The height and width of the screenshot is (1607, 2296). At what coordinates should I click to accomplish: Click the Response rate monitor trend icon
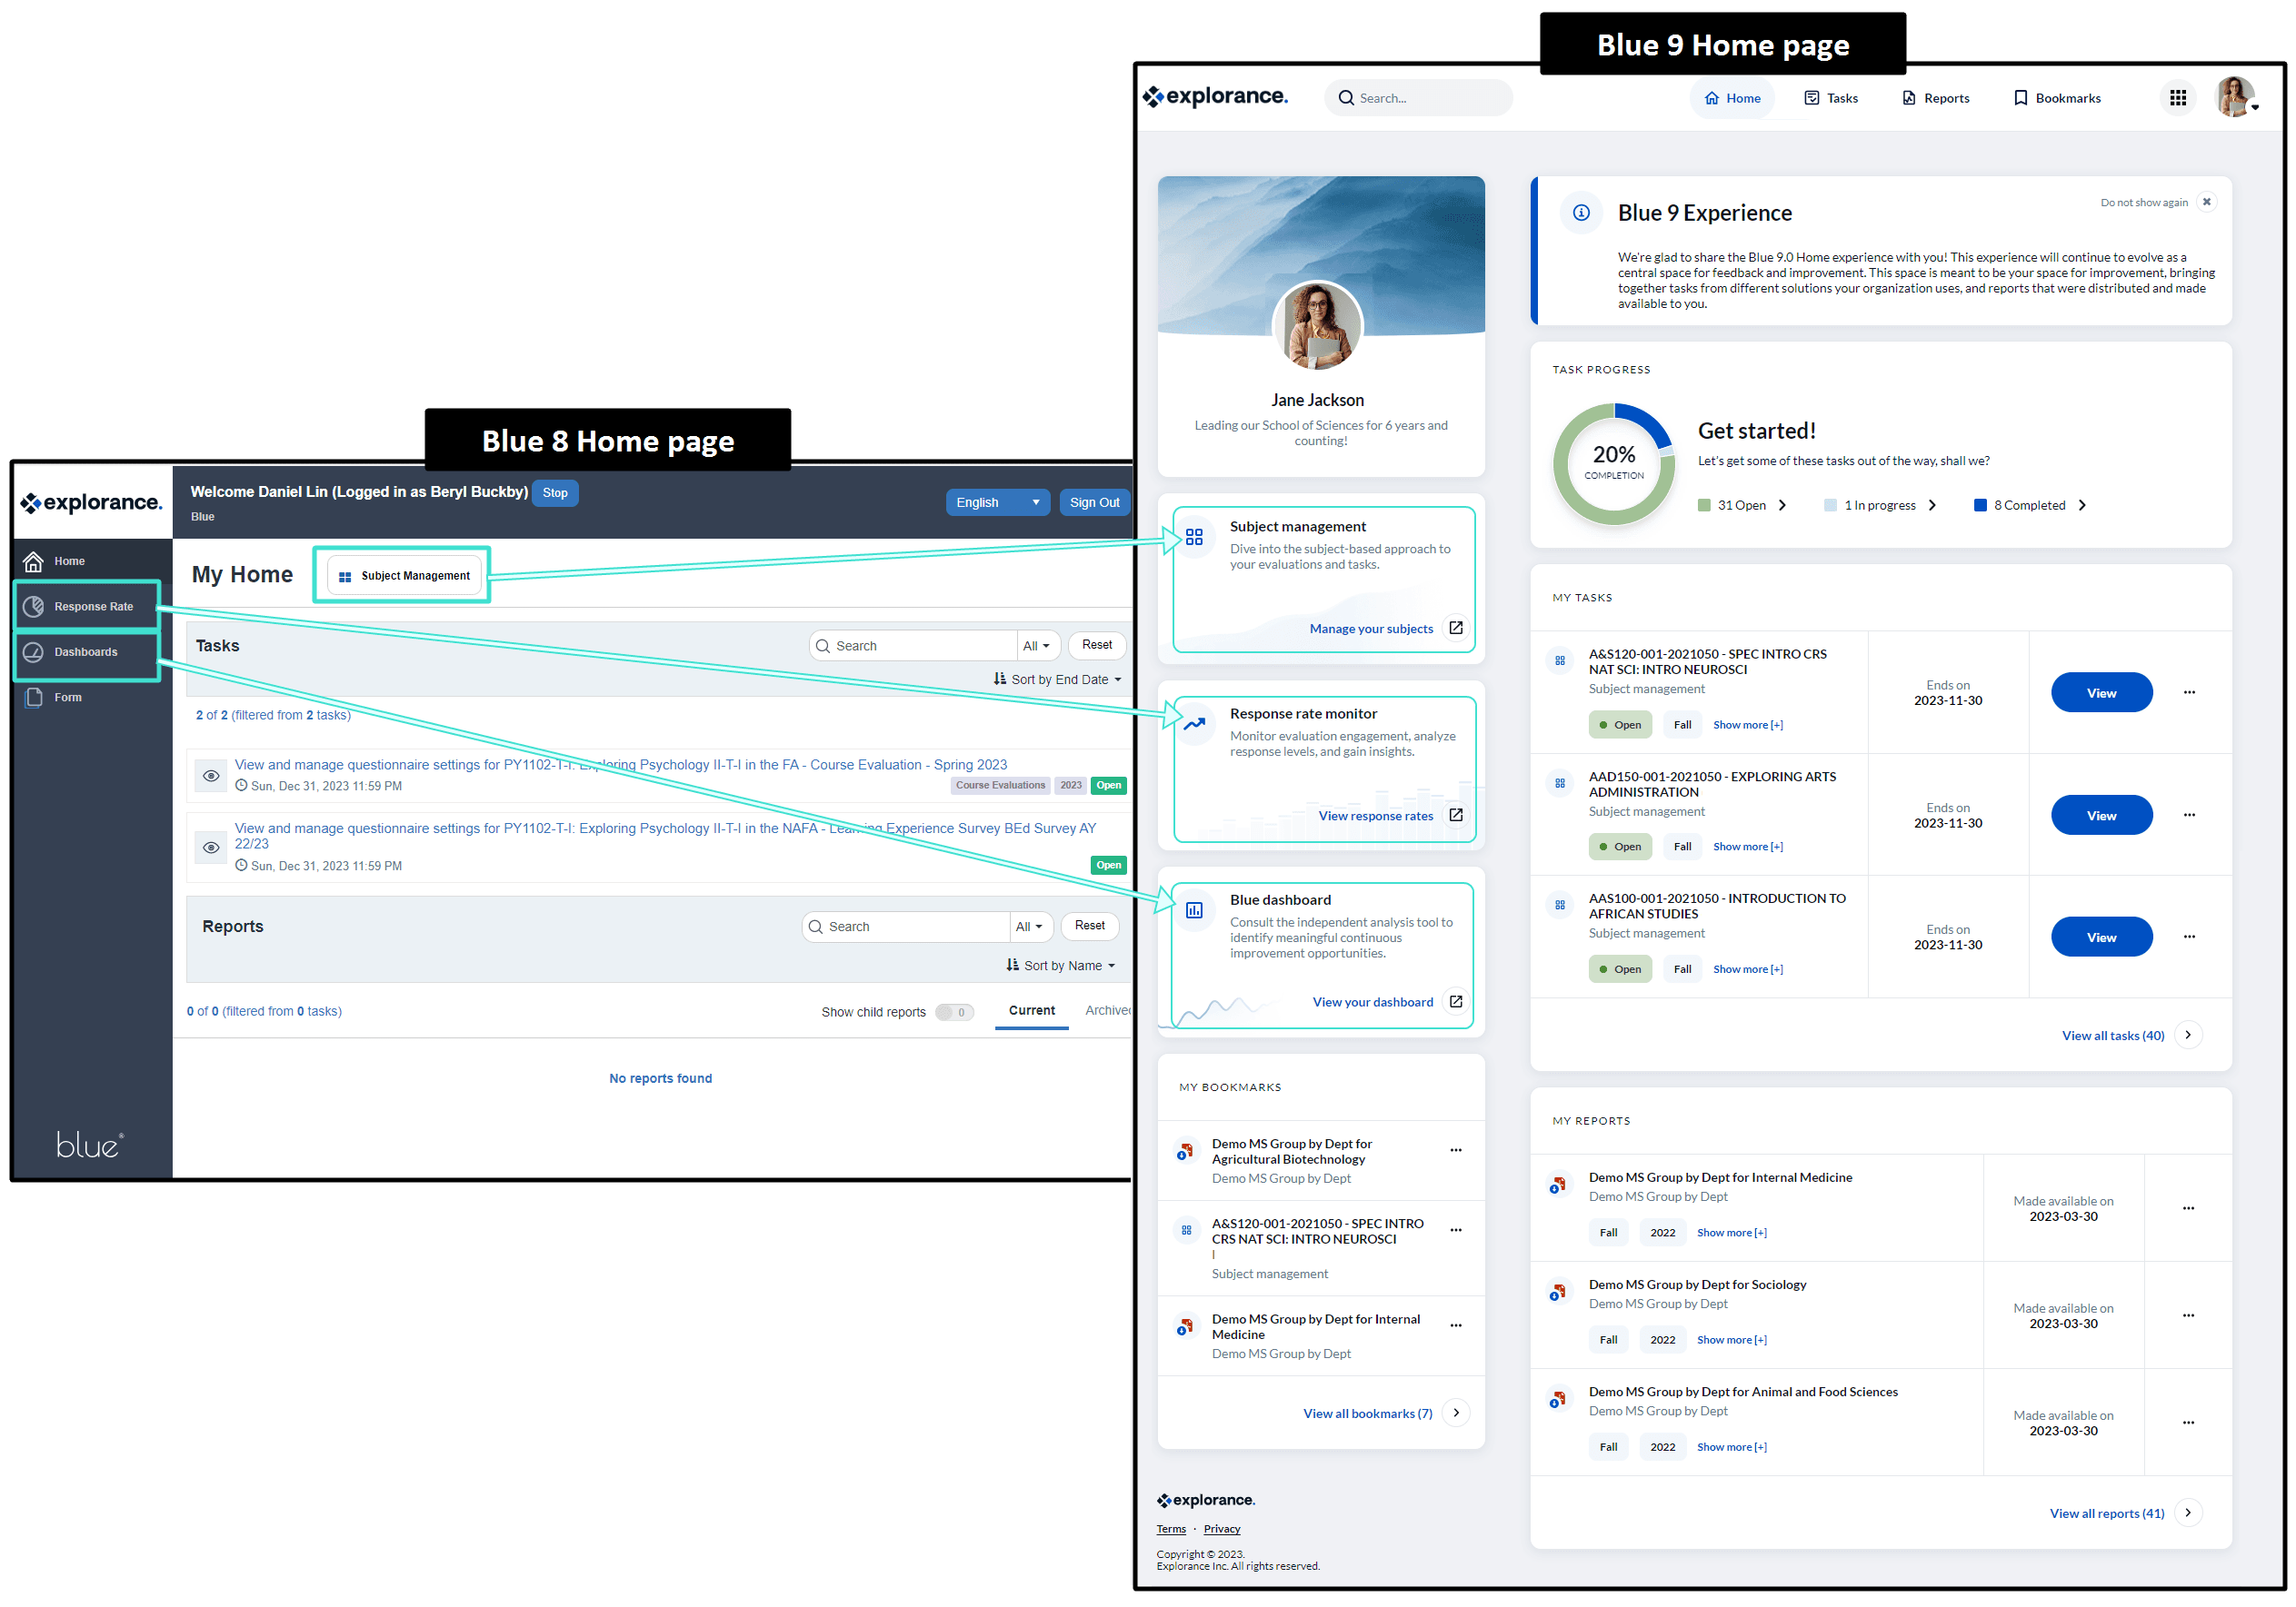pos(1194,725)
